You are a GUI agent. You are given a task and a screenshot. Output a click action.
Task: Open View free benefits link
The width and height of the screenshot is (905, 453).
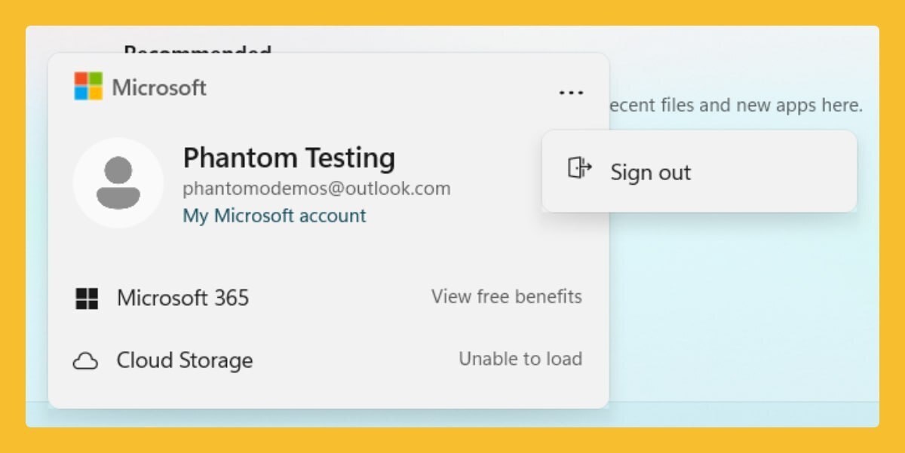(x=506, y=297)
